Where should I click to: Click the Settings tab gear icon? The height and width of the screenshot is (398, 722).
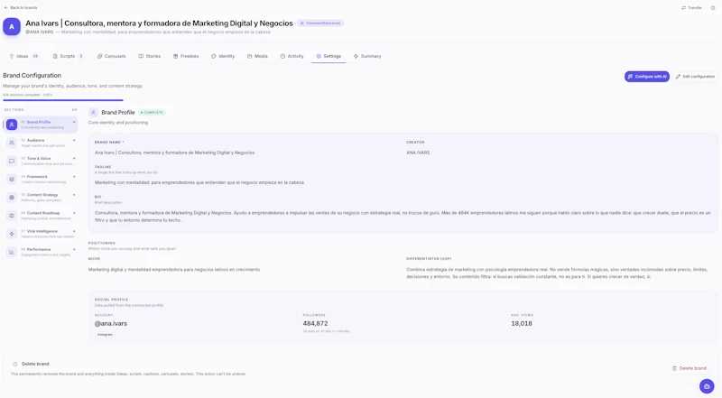[x=319, y=56]
